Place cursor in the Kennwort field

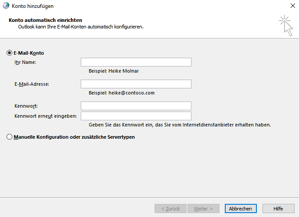coord(136,106)
